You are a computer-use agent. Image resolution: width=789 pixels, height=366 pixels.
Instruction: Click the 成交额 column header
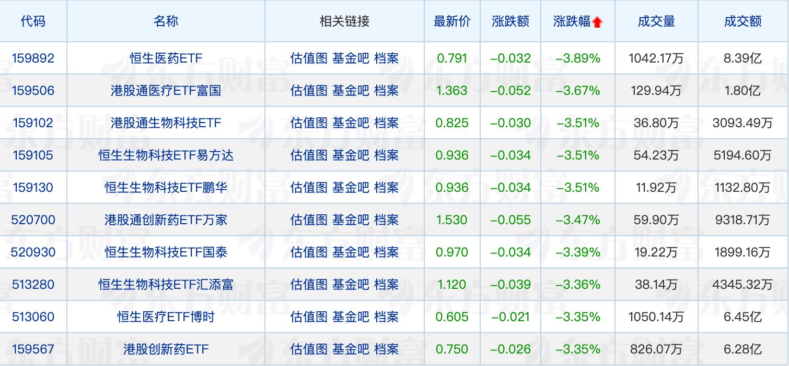(742, 21)
